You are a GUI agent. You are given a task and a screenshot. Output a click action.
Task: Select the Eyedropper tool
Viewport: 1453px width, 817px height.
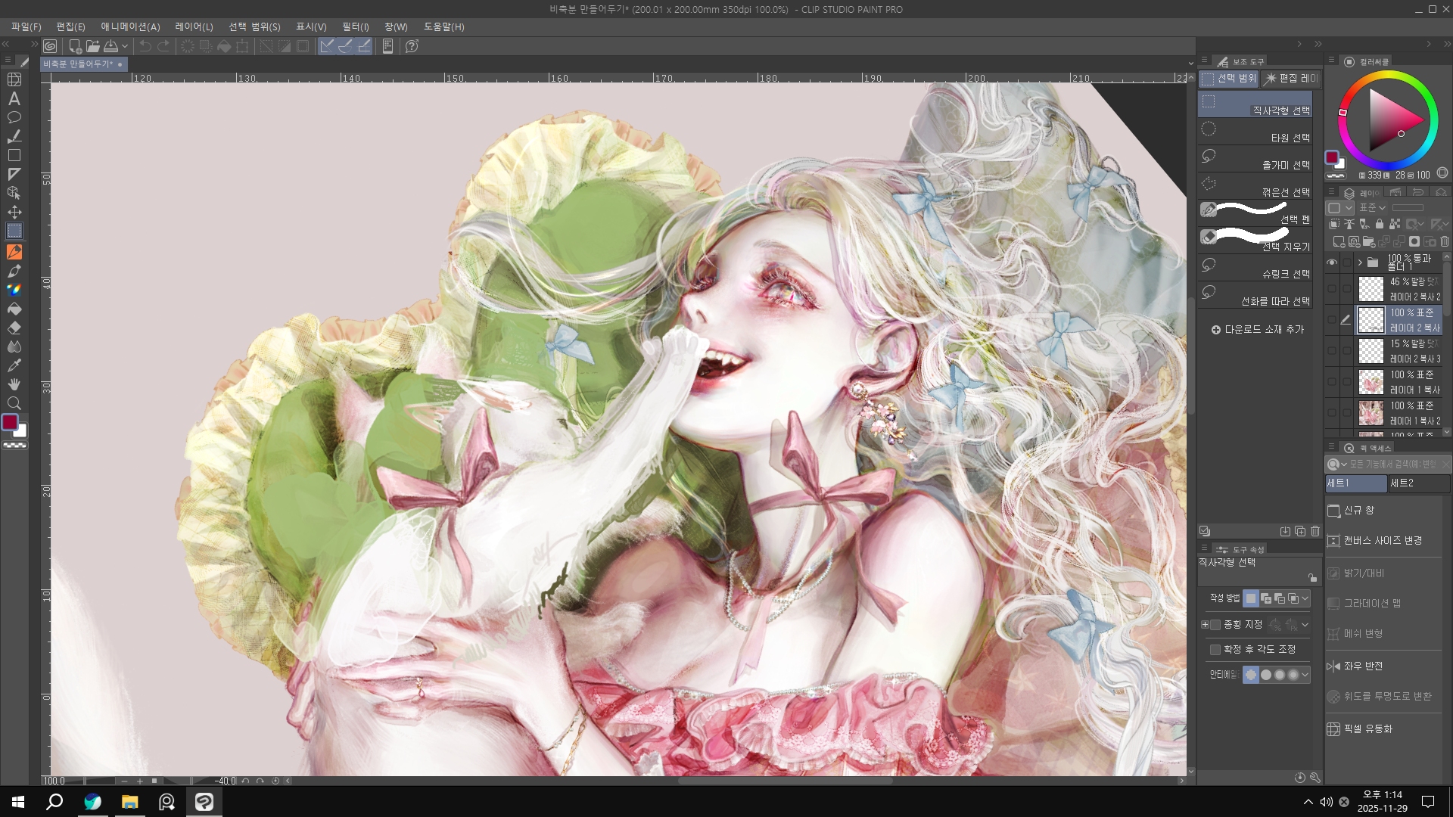[x=14, y=365]
